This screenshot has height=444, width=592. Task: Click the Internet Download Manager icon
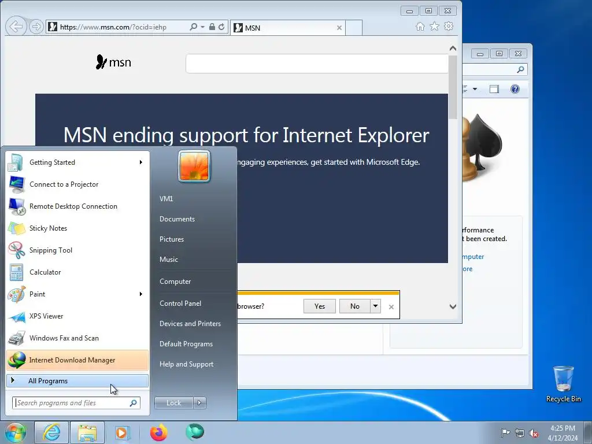click(17, 360)
